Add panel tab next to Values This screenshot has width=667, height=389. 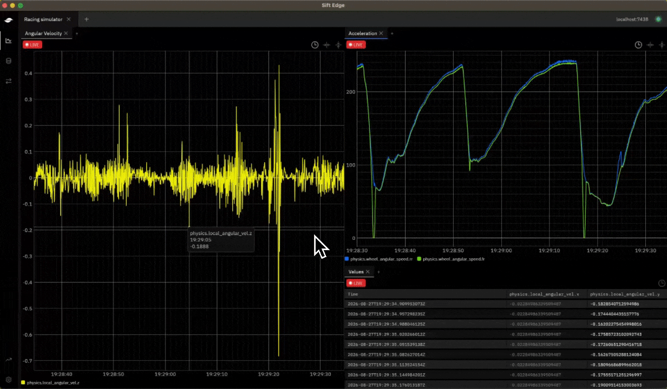(378, 272)
